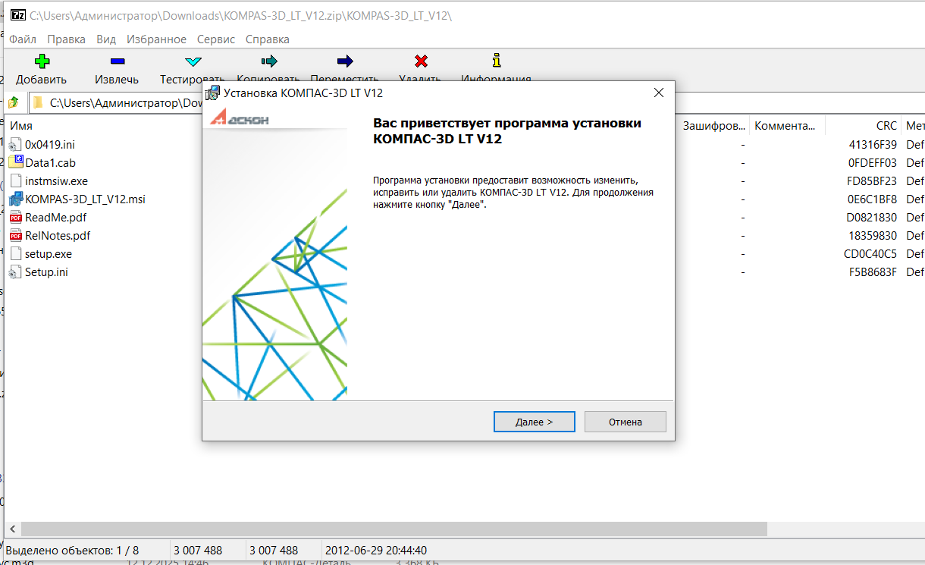
Task: Click the Setup.ini file icon
Action: (x=15, y=272)
